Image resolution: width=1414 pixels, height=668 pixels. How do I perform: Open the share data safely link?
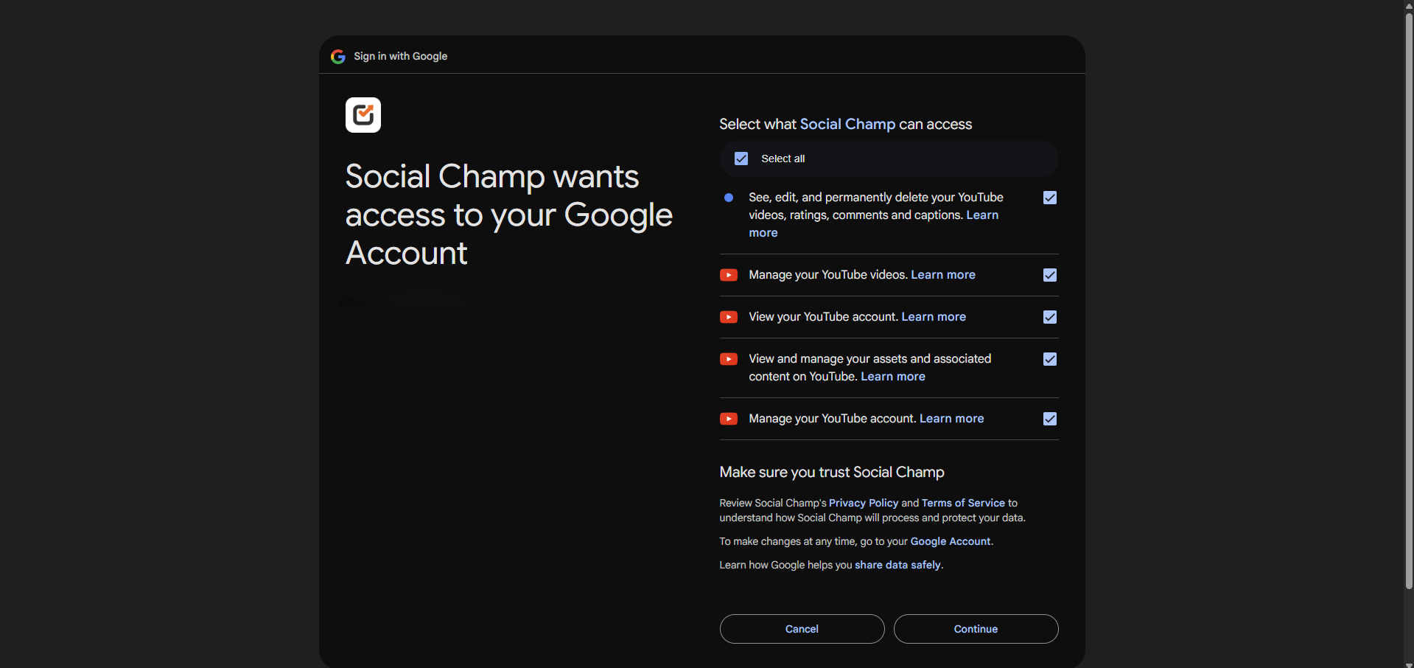coord(897,565)
